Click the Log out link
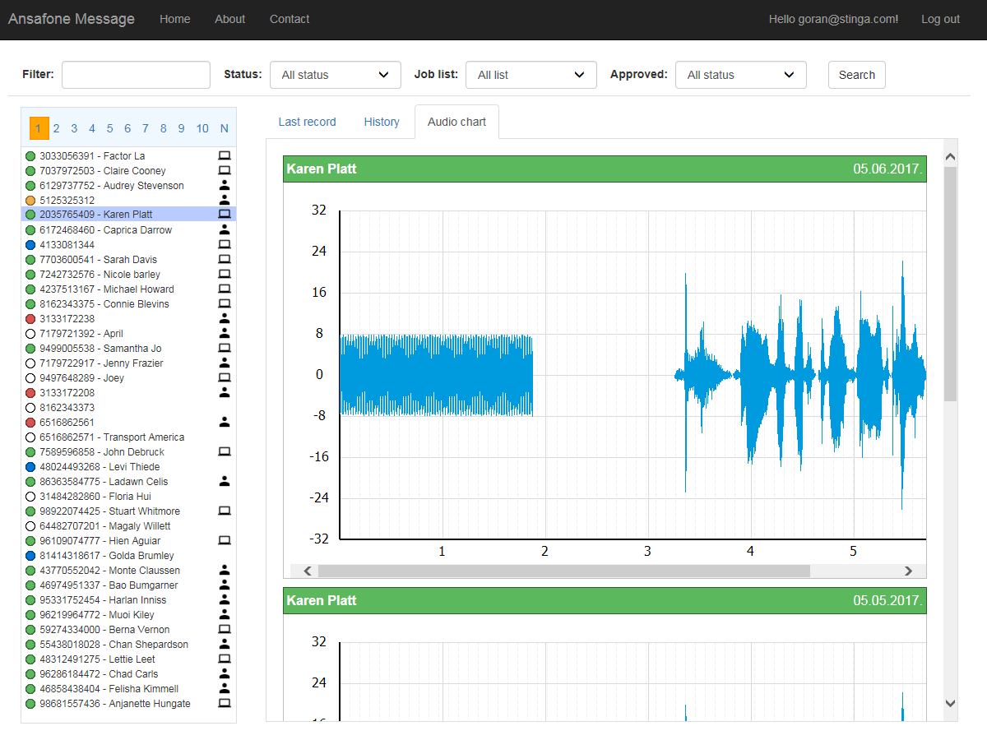Screen dimensions: 987x740 (x=940, y=19)
